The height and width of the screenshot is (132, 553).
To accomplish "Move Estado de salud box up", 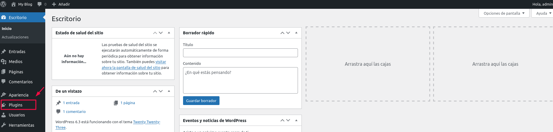I will pyautogui.click(x=155, y=33).
